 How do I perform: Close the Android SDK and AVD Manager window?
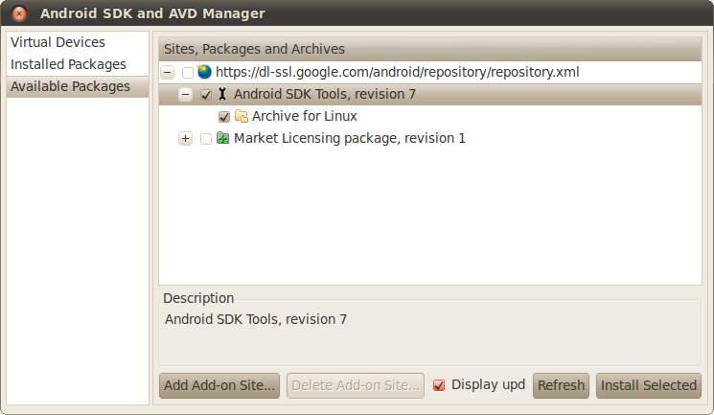click(x=18, y=13)
